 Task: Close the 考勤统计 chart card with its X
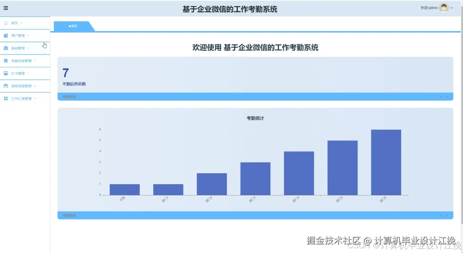447,215
